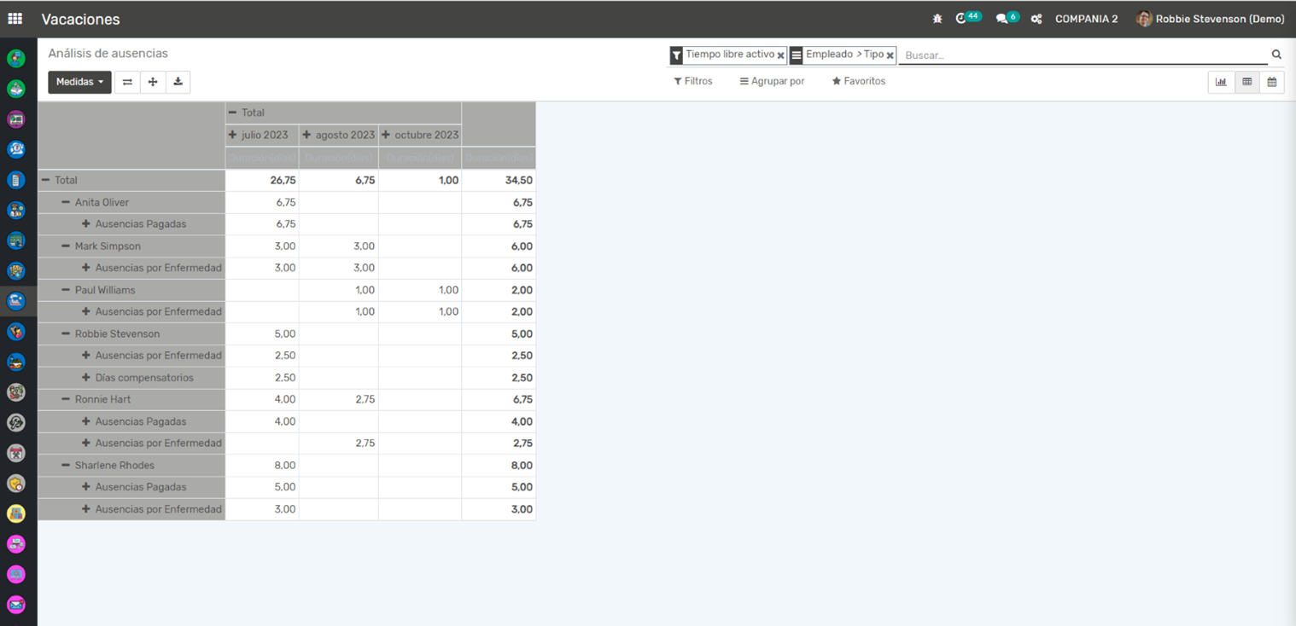
Task: Remove the 'Empleado > Tipo' grouping
Action: tap(890, 55)
